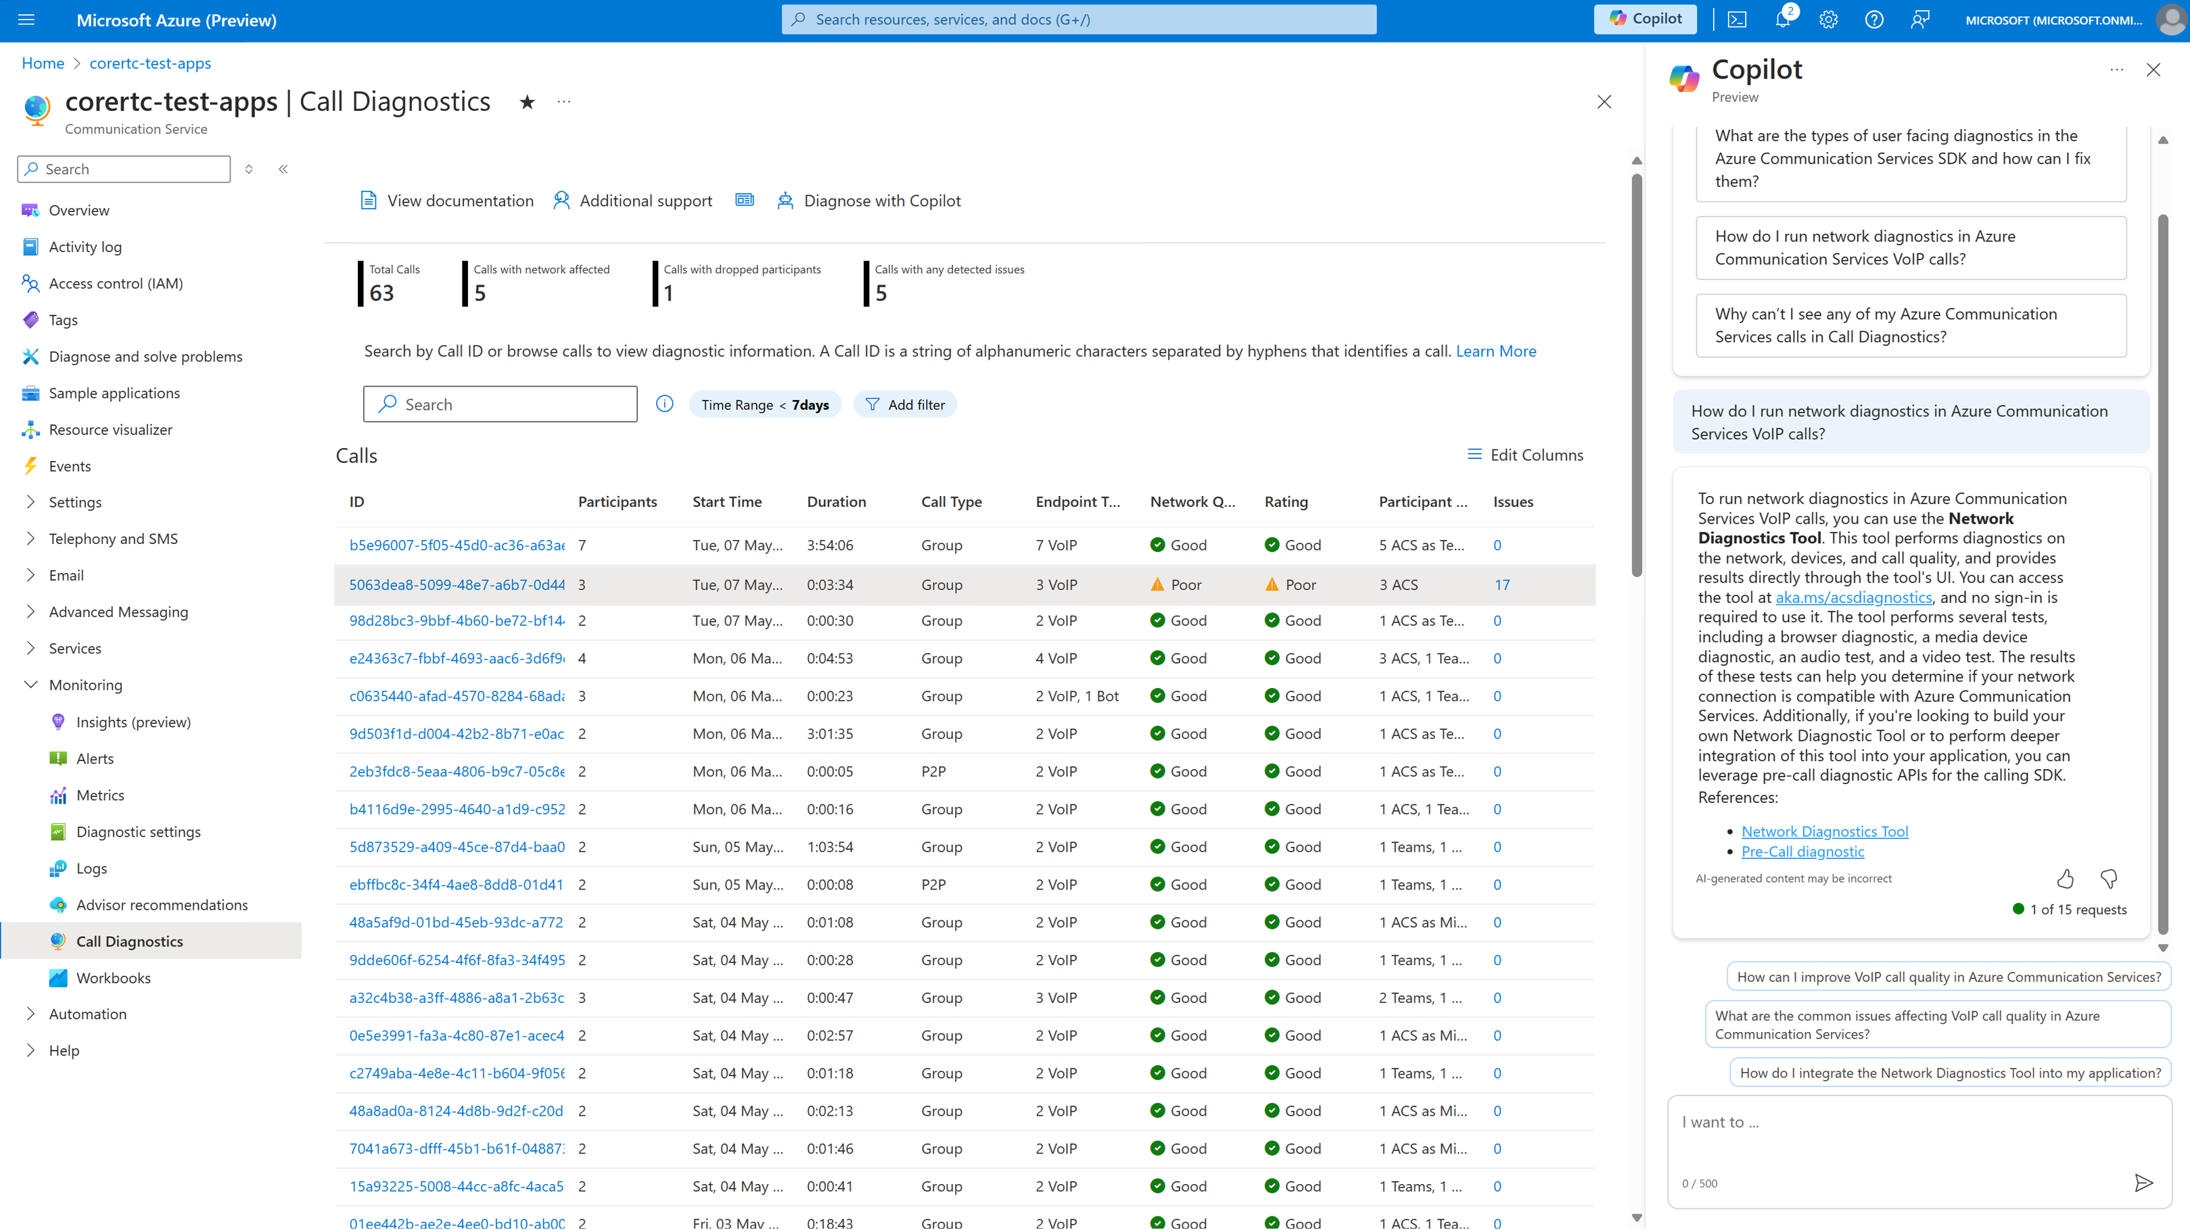This screenshot has height=1230, width=2190.
Task: Select the Overview tab in sidebar
Action: click(78, 210)
